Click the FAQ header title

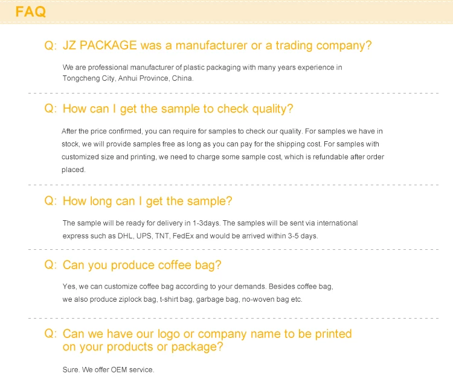point(30,11)
